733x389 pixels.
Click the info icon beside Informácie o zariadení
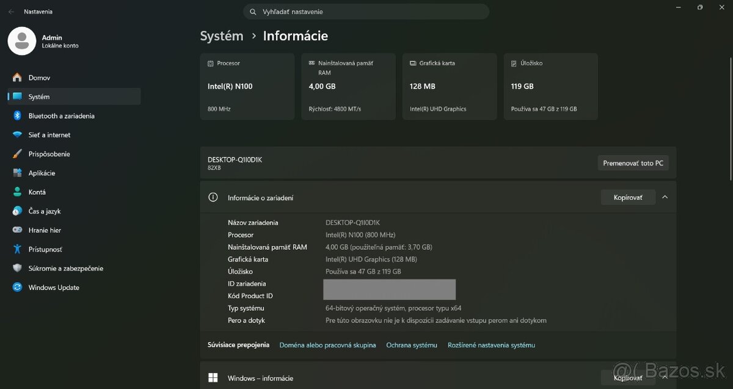(213, 197)
